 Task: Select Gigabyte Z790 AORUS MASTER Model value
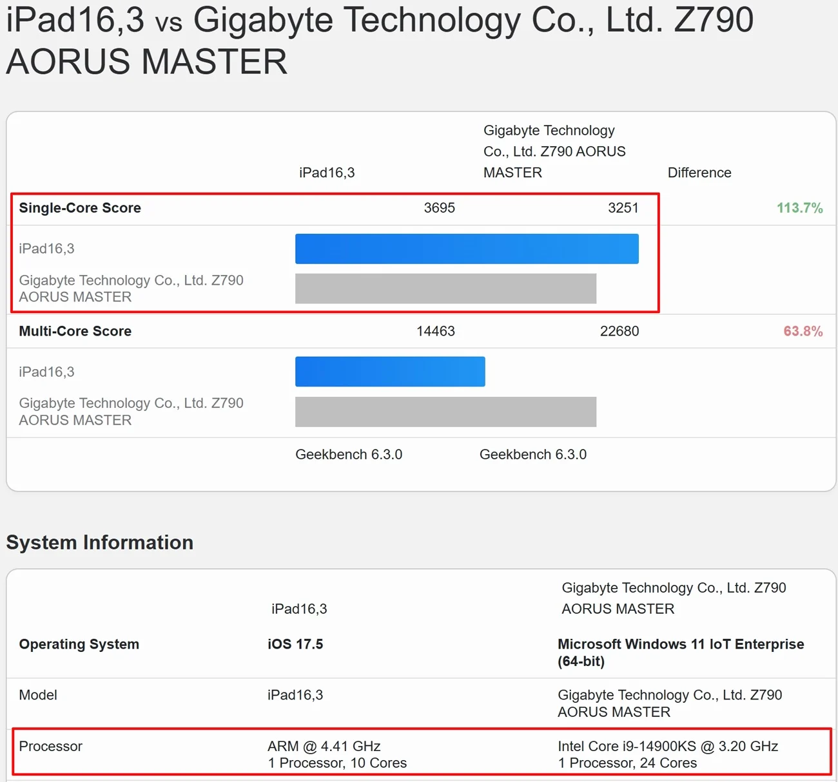coord(670,703)
